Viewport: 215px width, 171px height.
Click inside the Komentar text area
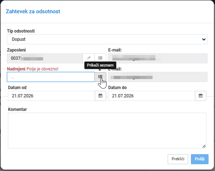tap(107, 131)
